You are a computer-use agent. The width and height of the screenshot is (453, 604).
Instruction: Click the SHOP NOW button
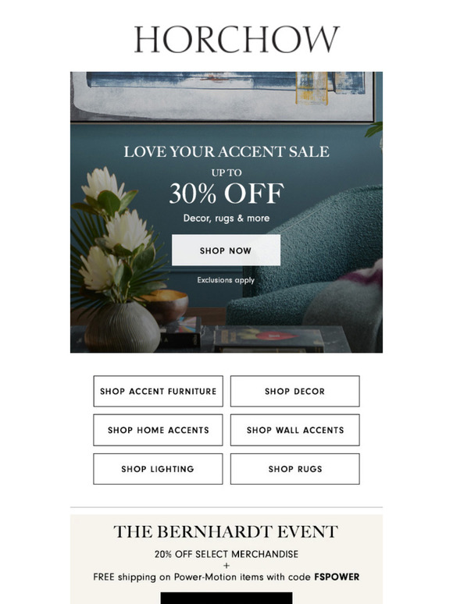coord(226,250)
